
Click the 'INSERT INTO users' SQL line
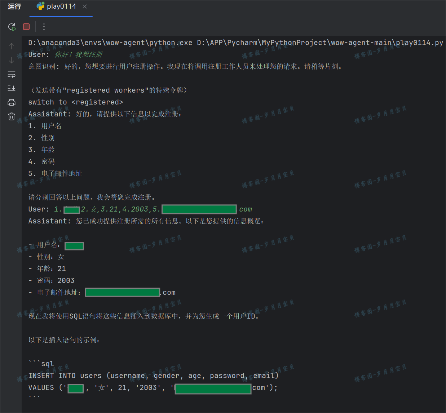pos(154,376)
